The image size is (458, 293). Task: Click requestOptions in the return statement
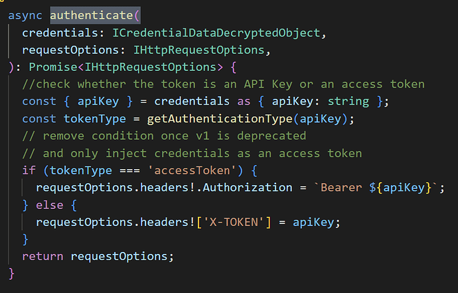pos(119,257)
